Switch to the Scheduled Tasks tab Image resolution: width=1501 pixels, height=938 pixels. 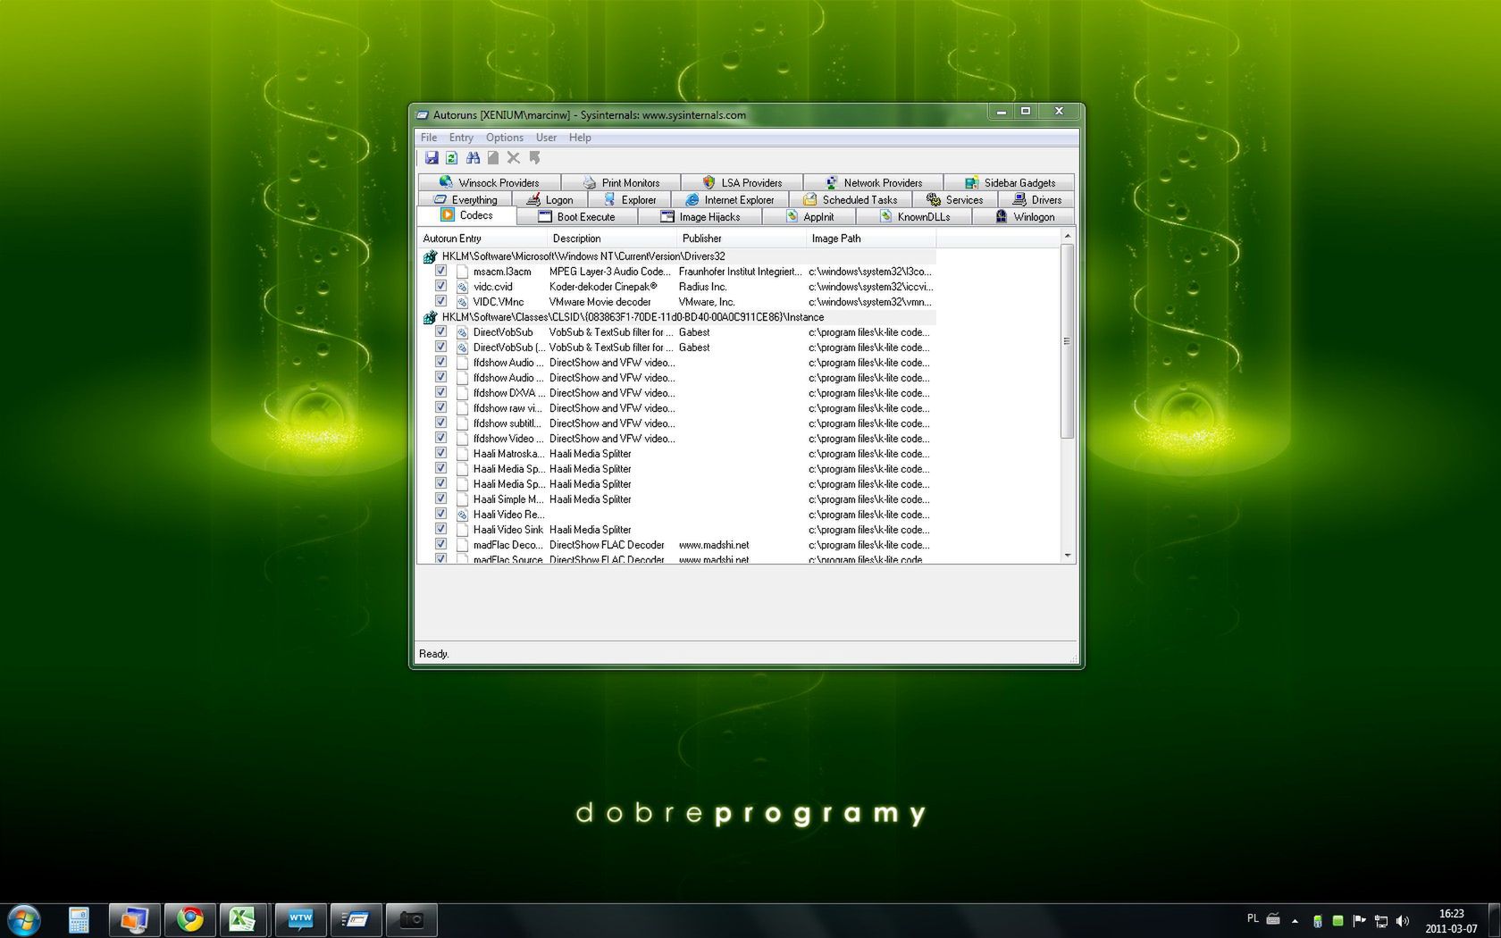[850, 199]
